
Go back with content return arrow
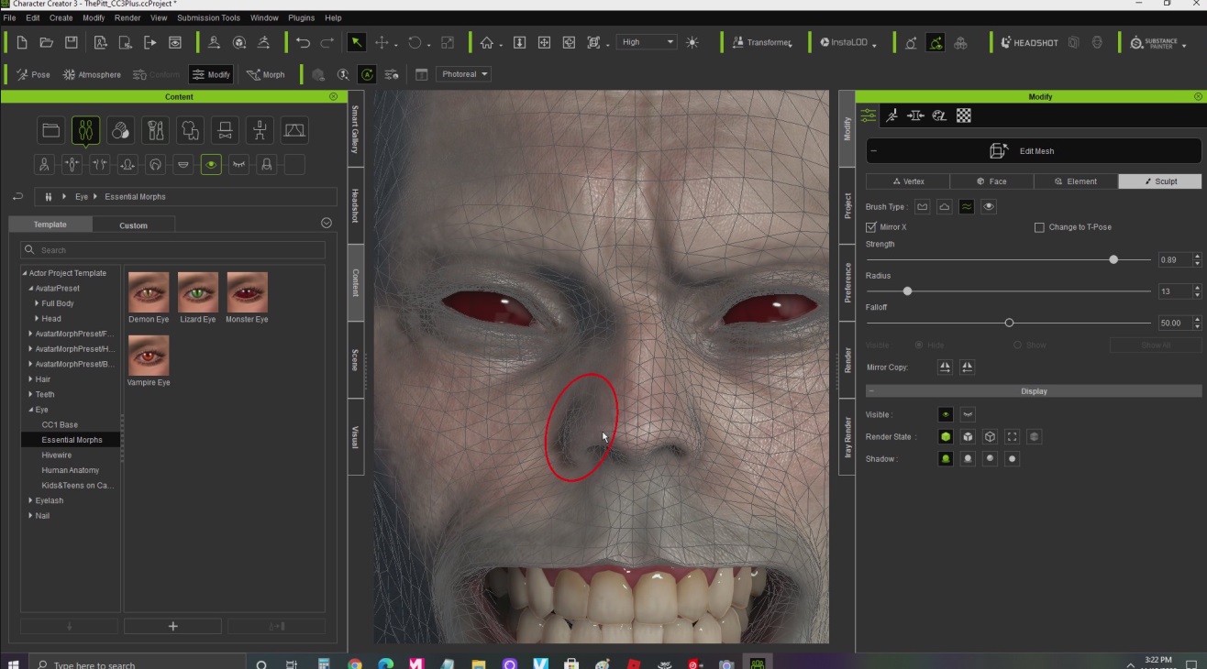(17, 196)
